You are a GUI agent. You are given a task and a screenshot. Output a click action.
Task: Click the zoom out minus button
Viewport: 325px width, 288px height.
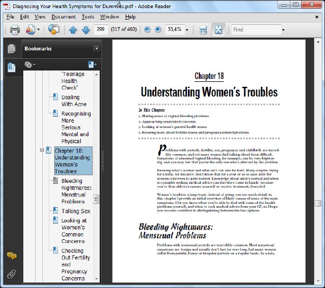click(147, 29)
